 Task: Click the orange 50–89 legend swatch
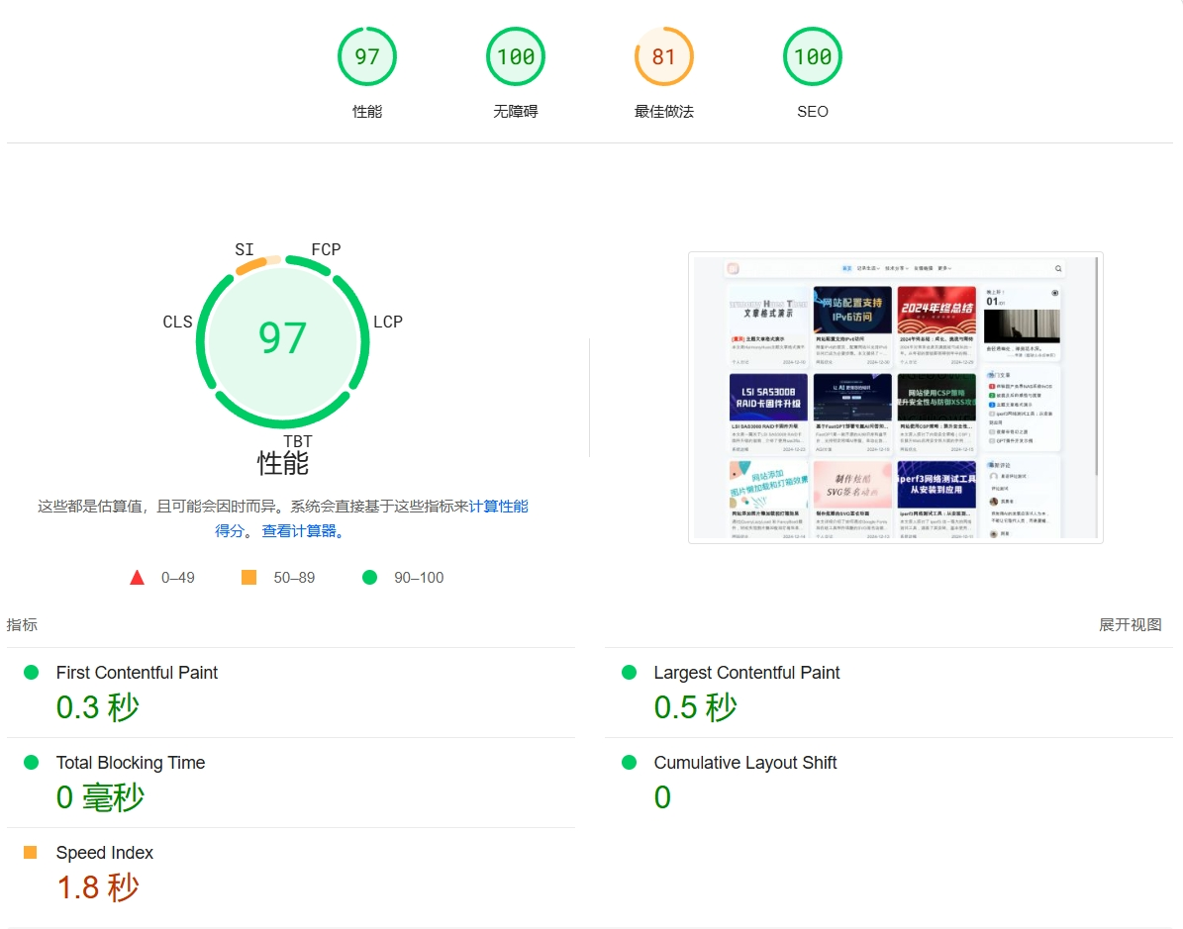click(x=249, y=578)
